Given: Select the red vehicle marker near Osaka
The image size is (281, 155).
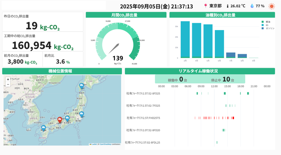Looking at the screenshot, I should 60,120.
